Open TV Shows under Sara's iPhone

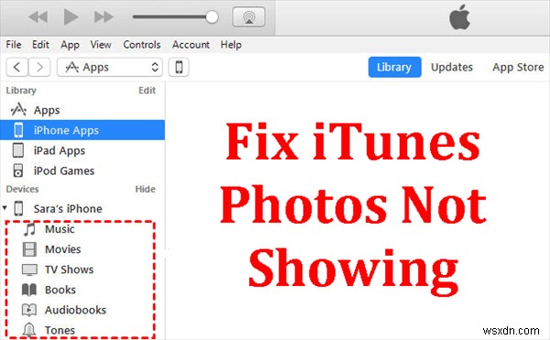click(x=69, y=269)
